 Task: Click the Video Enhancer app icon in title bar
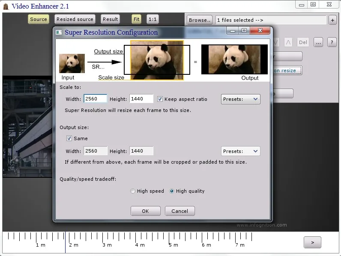[x=6, y=6]
